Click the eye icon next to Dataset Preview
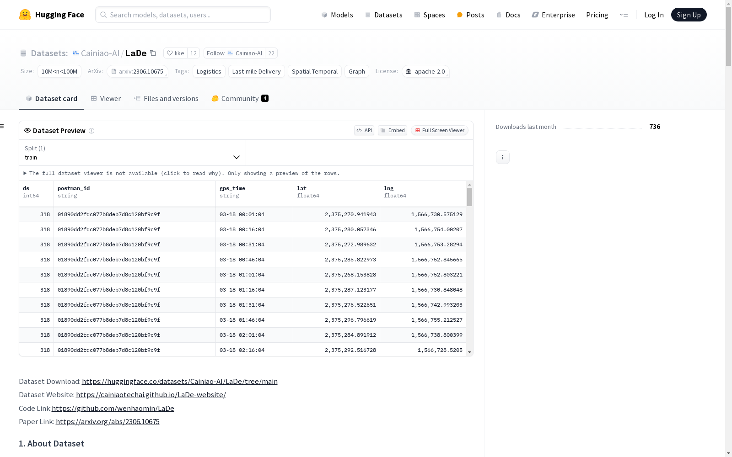 [x=27, y=130]
